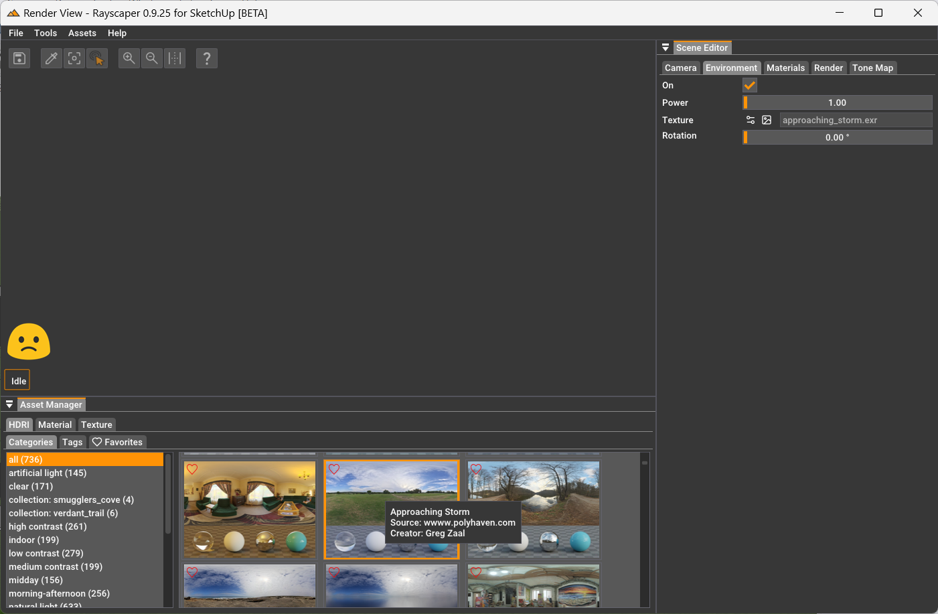Viewport: 938px width, 614px height.
Task: Select 'medium contrast (199)' category
Action: (x=85, y=566)
